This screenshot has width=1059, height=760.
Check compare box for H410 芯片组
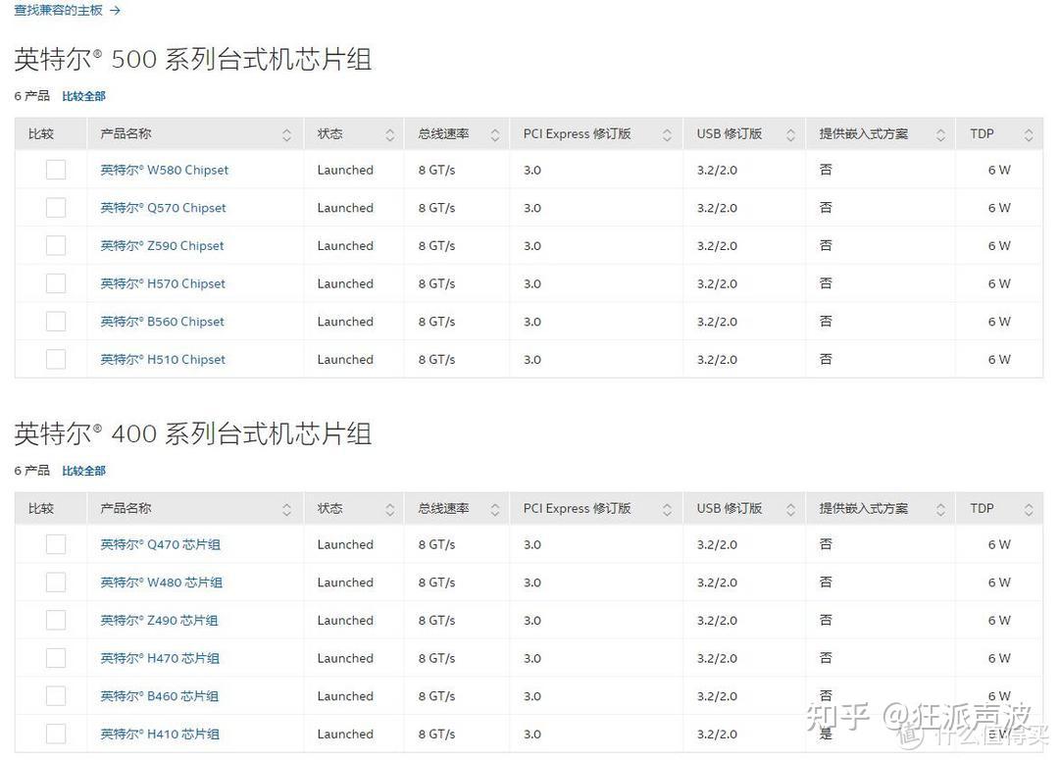56,734
